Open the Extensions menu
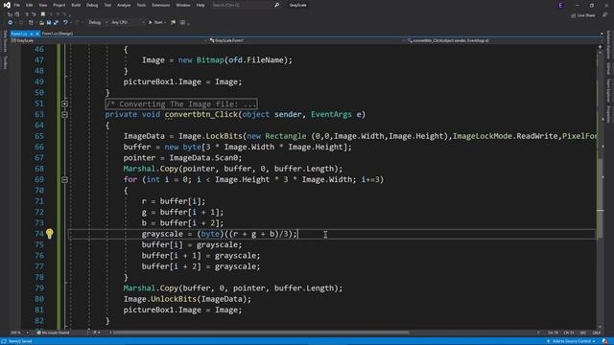Viewport: 614px width, 345px height. [161, 5]
